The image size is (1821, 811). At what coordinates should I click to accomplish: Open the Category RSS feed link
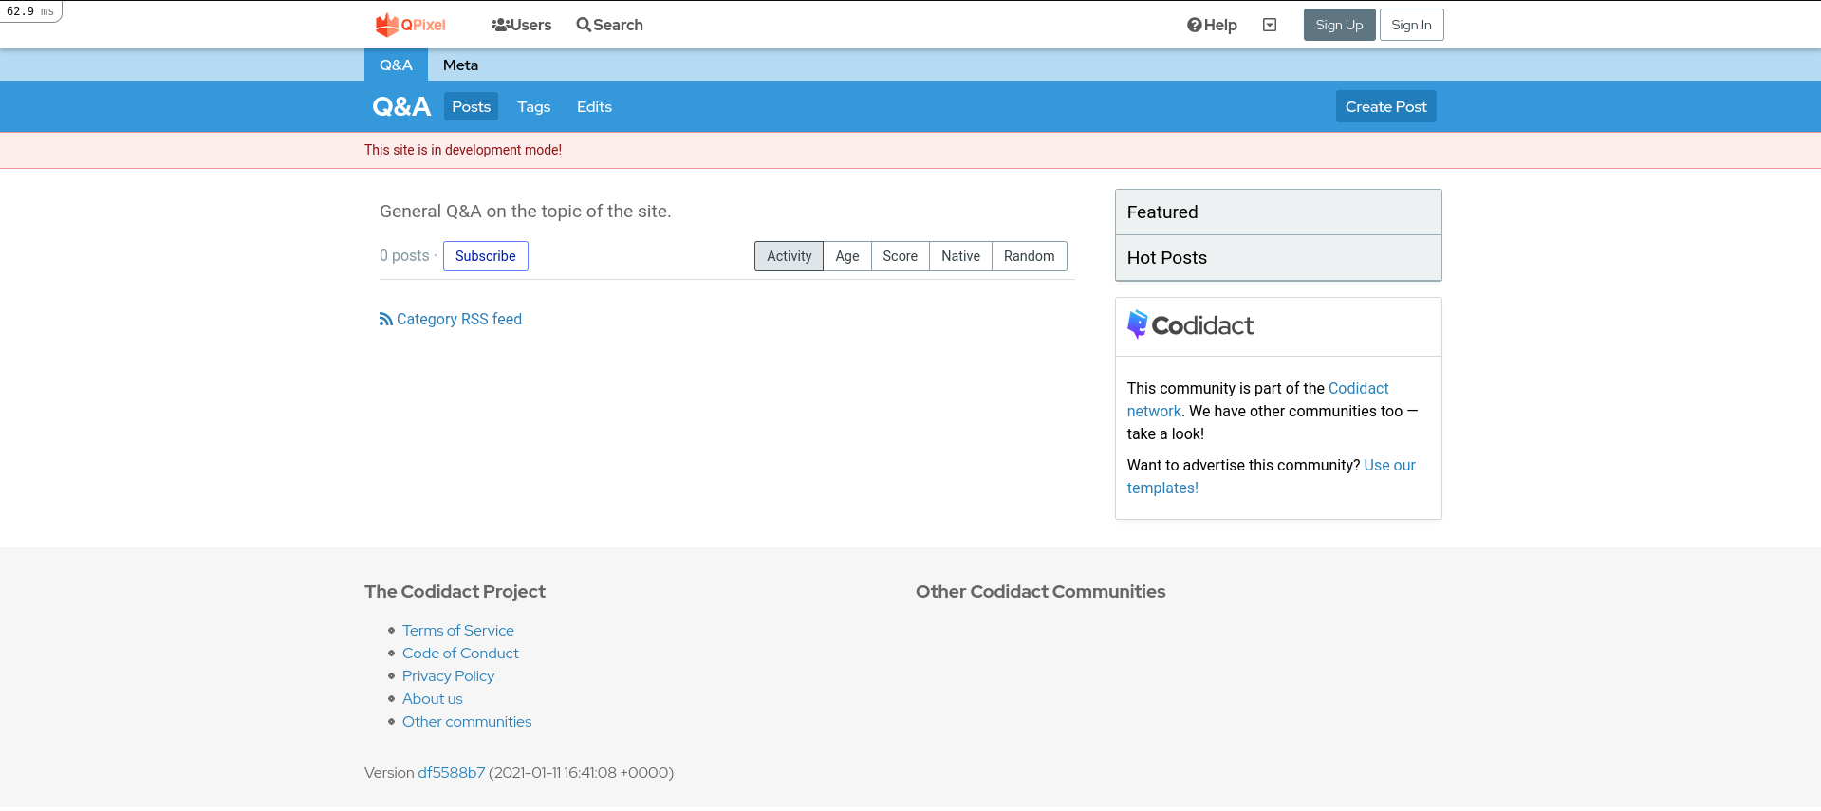(451, 319)
